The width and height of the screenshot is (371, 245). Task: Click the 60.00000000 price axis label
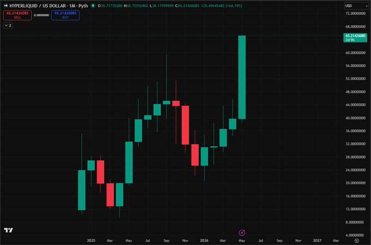[x=355, y=52]
